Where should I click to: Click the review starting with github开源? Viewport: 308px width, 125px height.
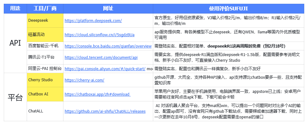point(229,80)
